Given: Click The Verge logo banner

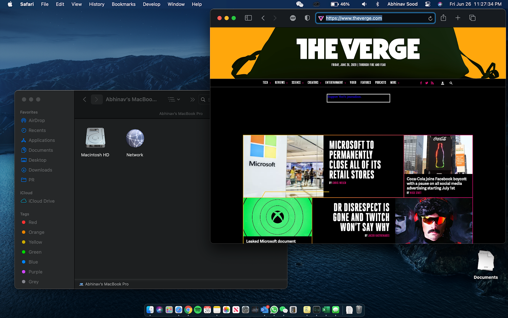Looking at the screenshot, I should click(358, 49).
